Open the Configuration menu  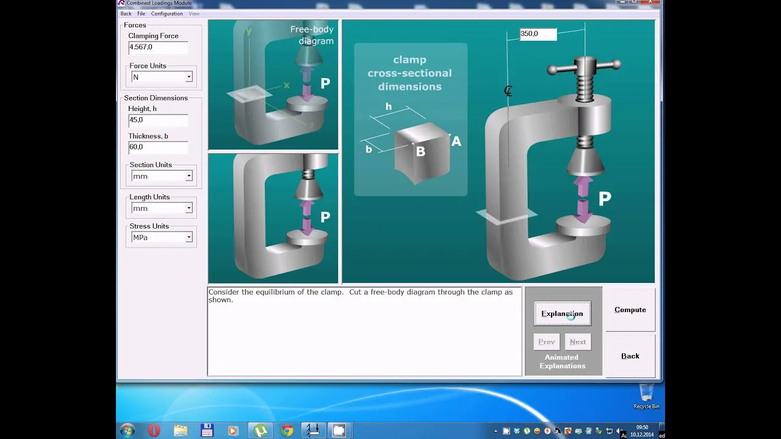(x=167, y=13)
